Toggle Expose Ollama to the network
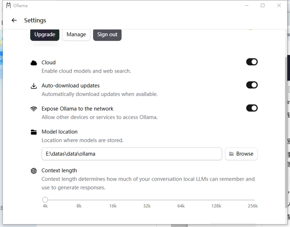The height and width of the screenshot is (227, 290). click(252, 108)
